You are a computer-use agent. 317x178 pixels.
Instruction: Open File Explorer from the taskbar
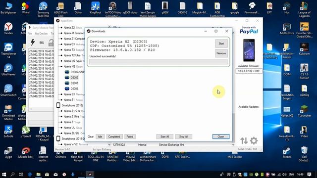[38, 175]
